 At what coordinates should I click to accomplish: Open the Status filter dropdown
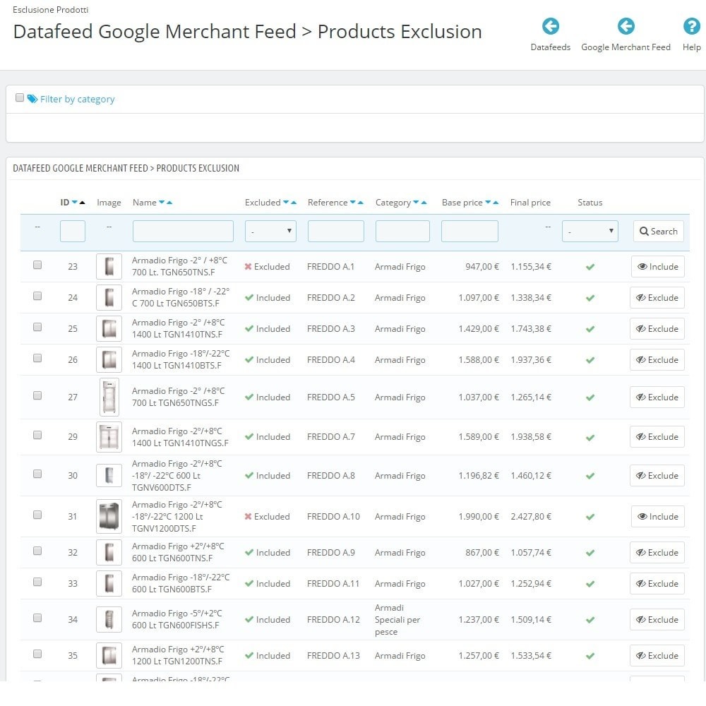click(590, 231)
